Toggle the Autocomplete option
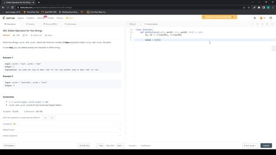The image size is (276, 155). (151, 24)
